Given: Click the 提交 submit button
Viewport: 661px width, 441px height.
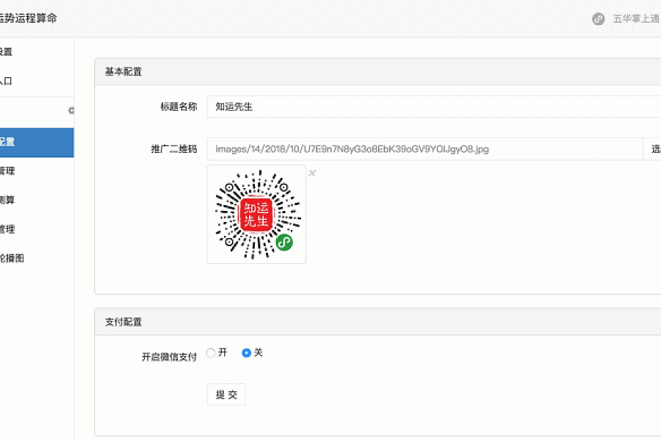Looking at the screenshot, I should [226, 395].
